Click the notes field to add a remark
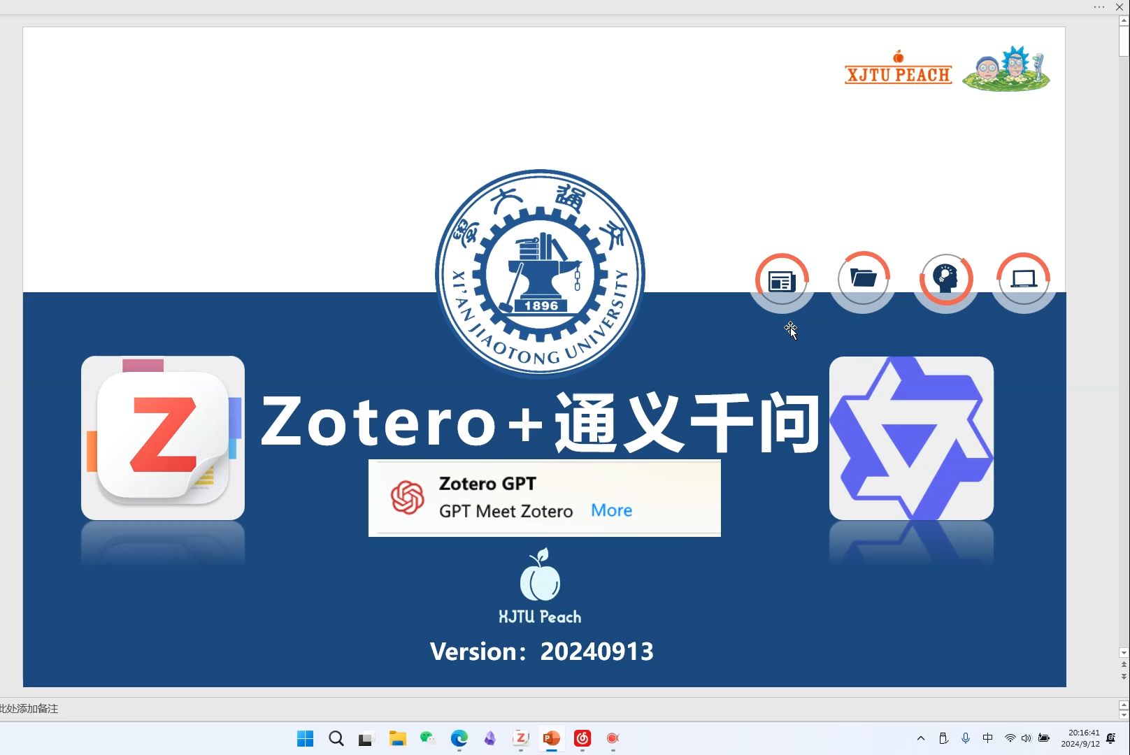 [557, 709]
